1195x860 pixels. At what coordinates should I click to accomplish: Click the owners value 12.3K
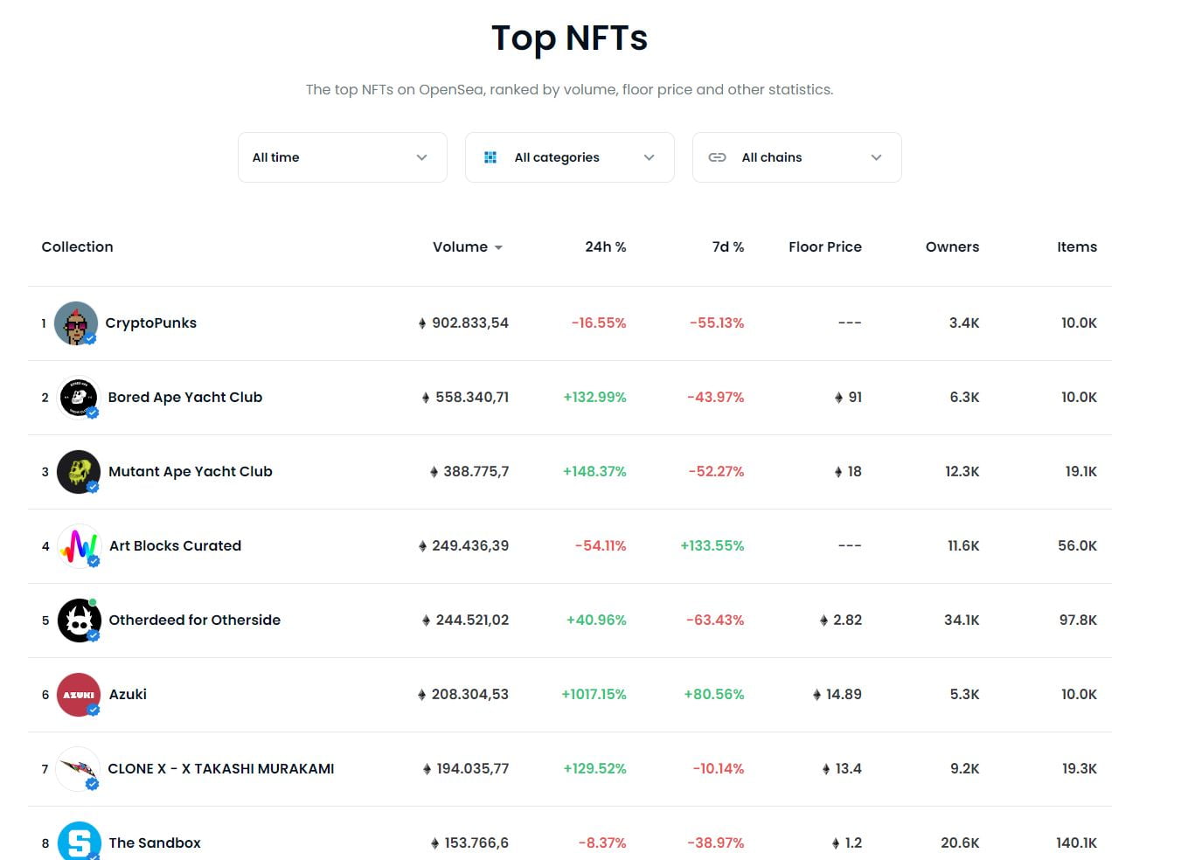click(962, 472)
